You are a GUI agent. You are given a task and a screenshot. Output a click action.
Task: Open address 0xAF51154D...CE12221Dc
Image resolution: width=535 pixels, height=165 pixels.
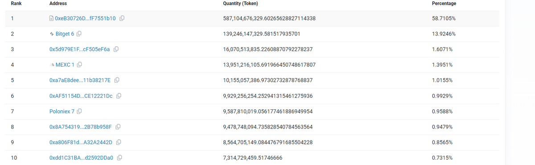pos(81,96)
